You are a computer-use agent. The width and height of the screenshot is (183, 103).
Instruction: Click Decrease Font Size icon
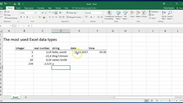(46, 13)
